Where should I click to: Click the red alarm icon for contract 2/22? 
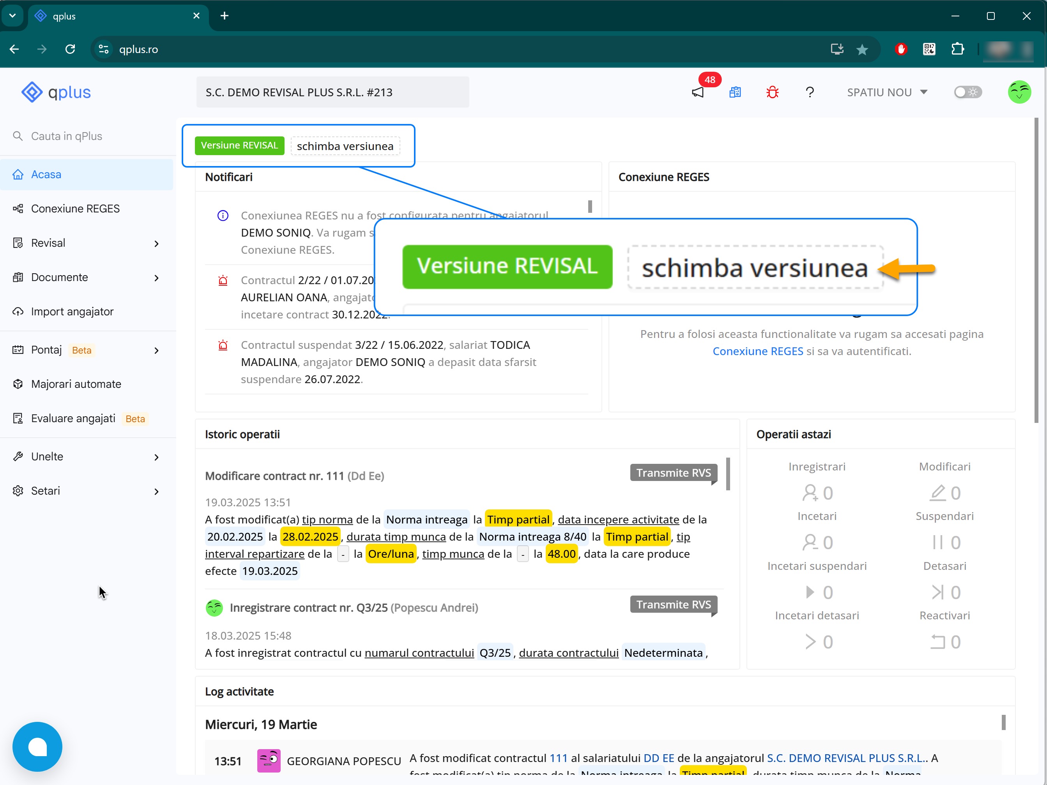click(223, 281)
